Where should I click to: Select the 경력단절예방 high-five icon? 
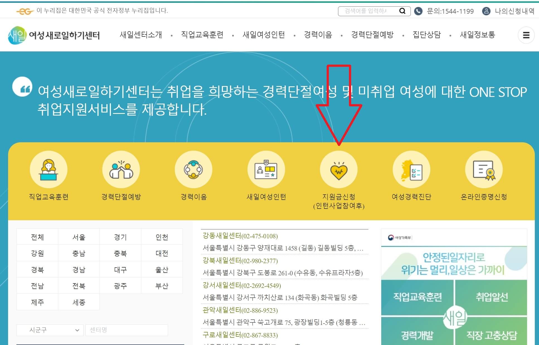point(121,169)
